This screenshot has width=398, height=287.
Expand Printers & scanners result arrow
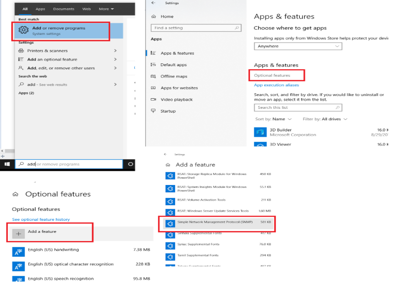[x=116, y=51]
